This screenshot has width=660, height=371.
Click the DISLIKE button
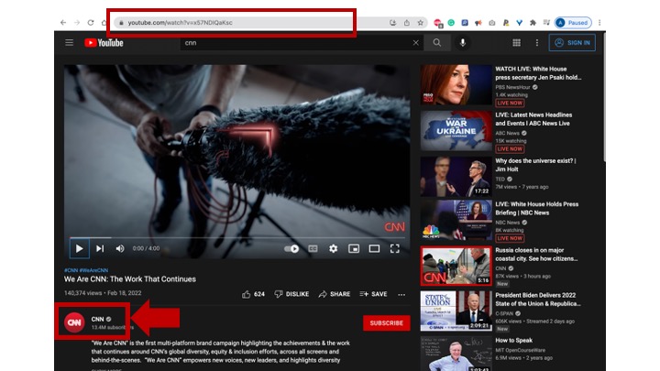[x=291, y=294]
